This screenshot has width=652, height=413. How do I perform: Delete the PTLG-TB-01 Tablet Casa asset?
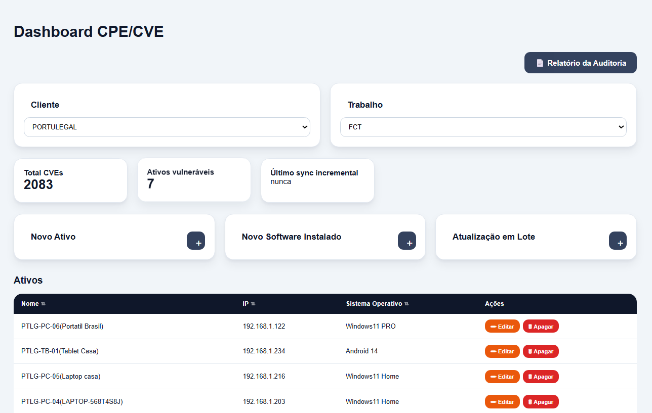click(x=541, y=351)
